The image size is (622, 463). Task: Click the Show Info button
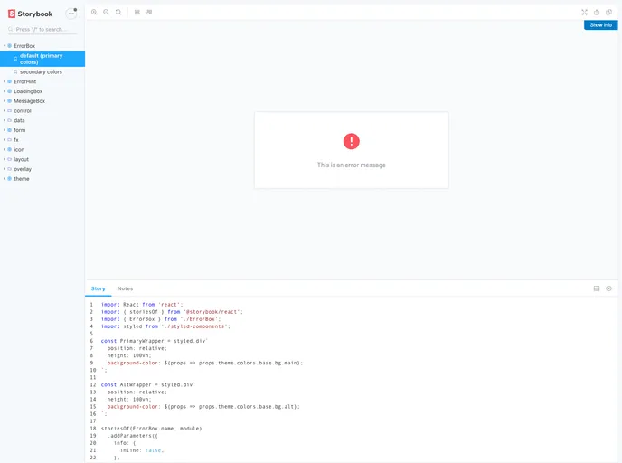pos(600,25)
